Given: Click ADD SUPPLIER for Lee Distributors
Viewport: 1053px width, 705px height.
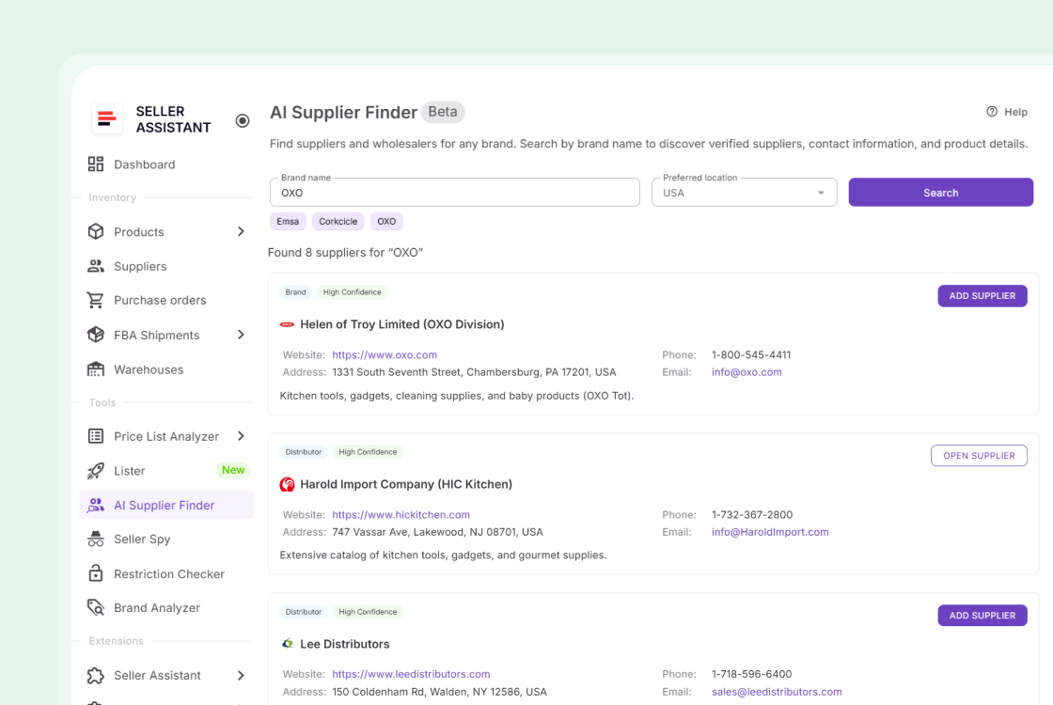Looking at the screenshot, I should [982, 615].
